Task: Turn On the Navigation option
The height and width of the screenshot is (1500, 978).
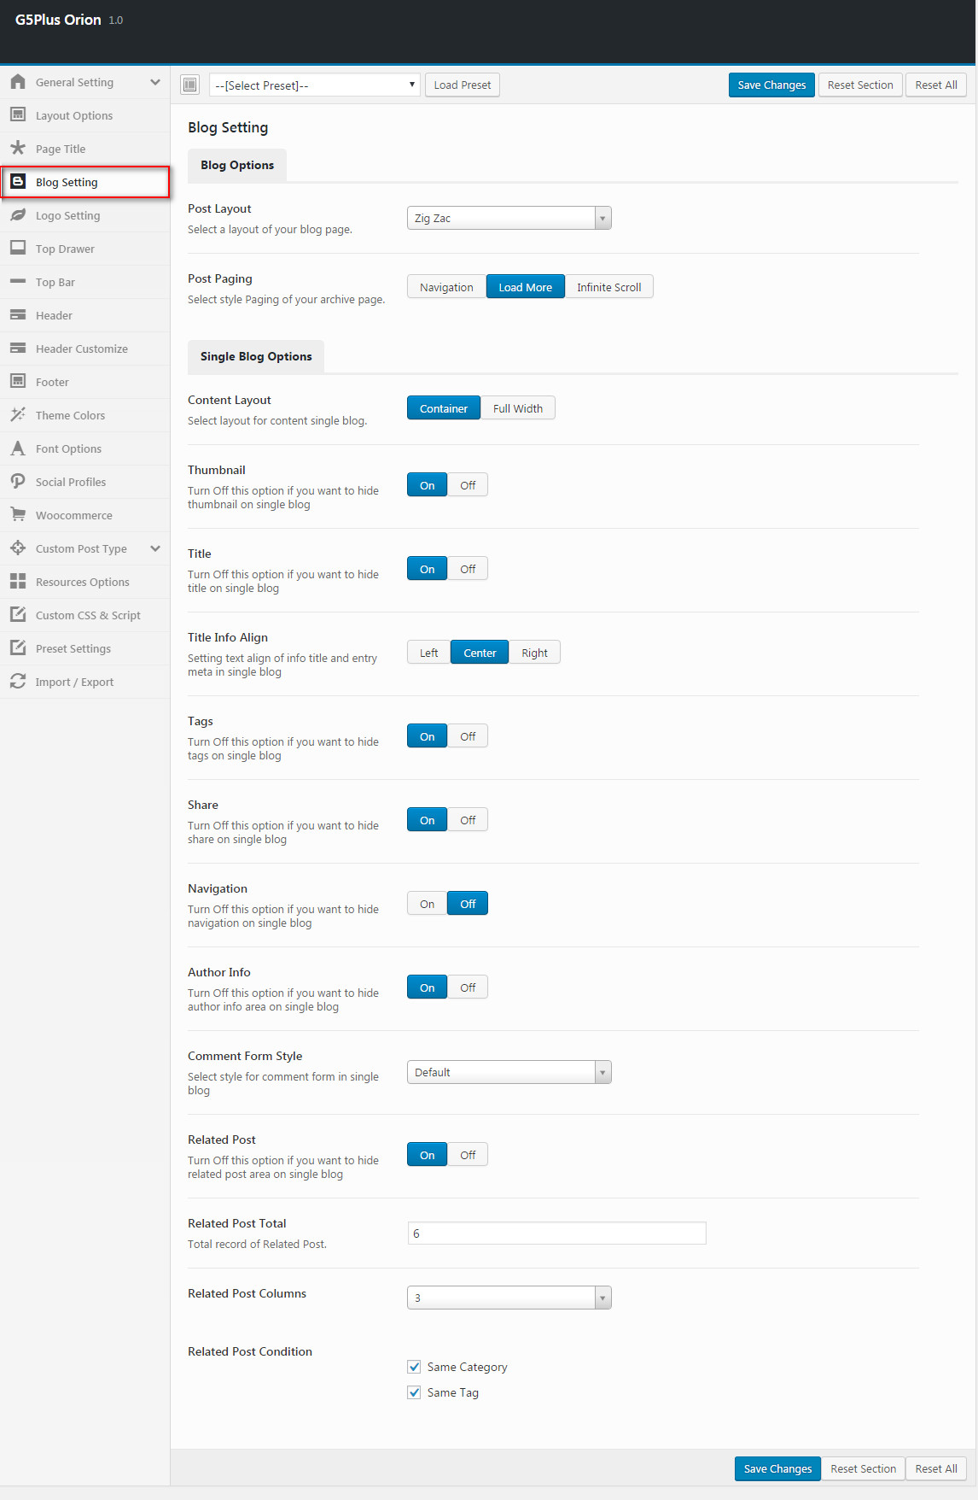Action: coord(427,904)
